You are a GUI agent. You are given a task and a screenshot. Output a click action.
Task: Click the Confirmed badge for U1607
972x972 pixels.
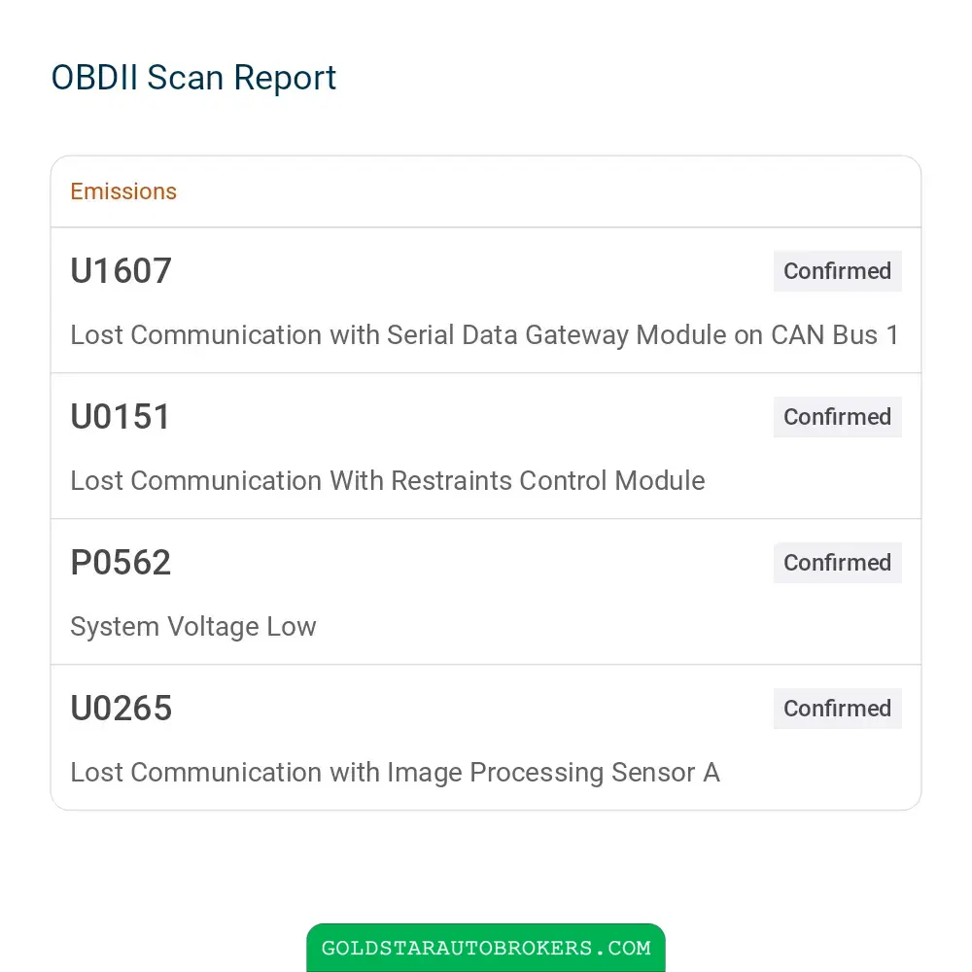pyautogui.click(x=837, y=271)
